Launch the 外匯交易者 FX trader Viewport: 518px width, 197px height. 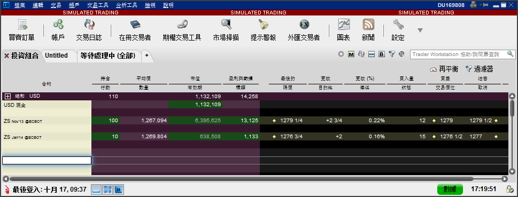tap(304, 30)
